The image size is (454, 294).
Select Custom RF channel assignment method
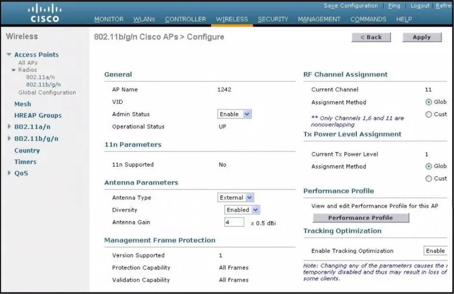(x=429, y=114)
